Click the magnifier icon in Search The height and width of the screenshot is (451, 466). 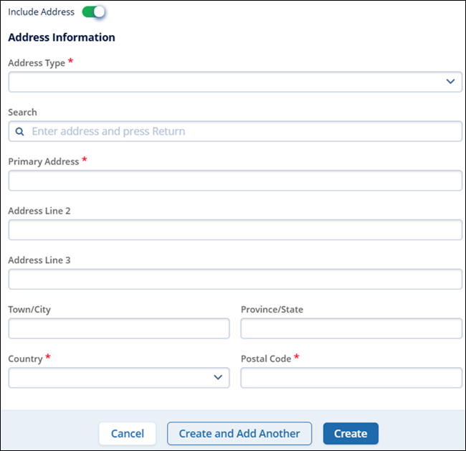point(19,131)
